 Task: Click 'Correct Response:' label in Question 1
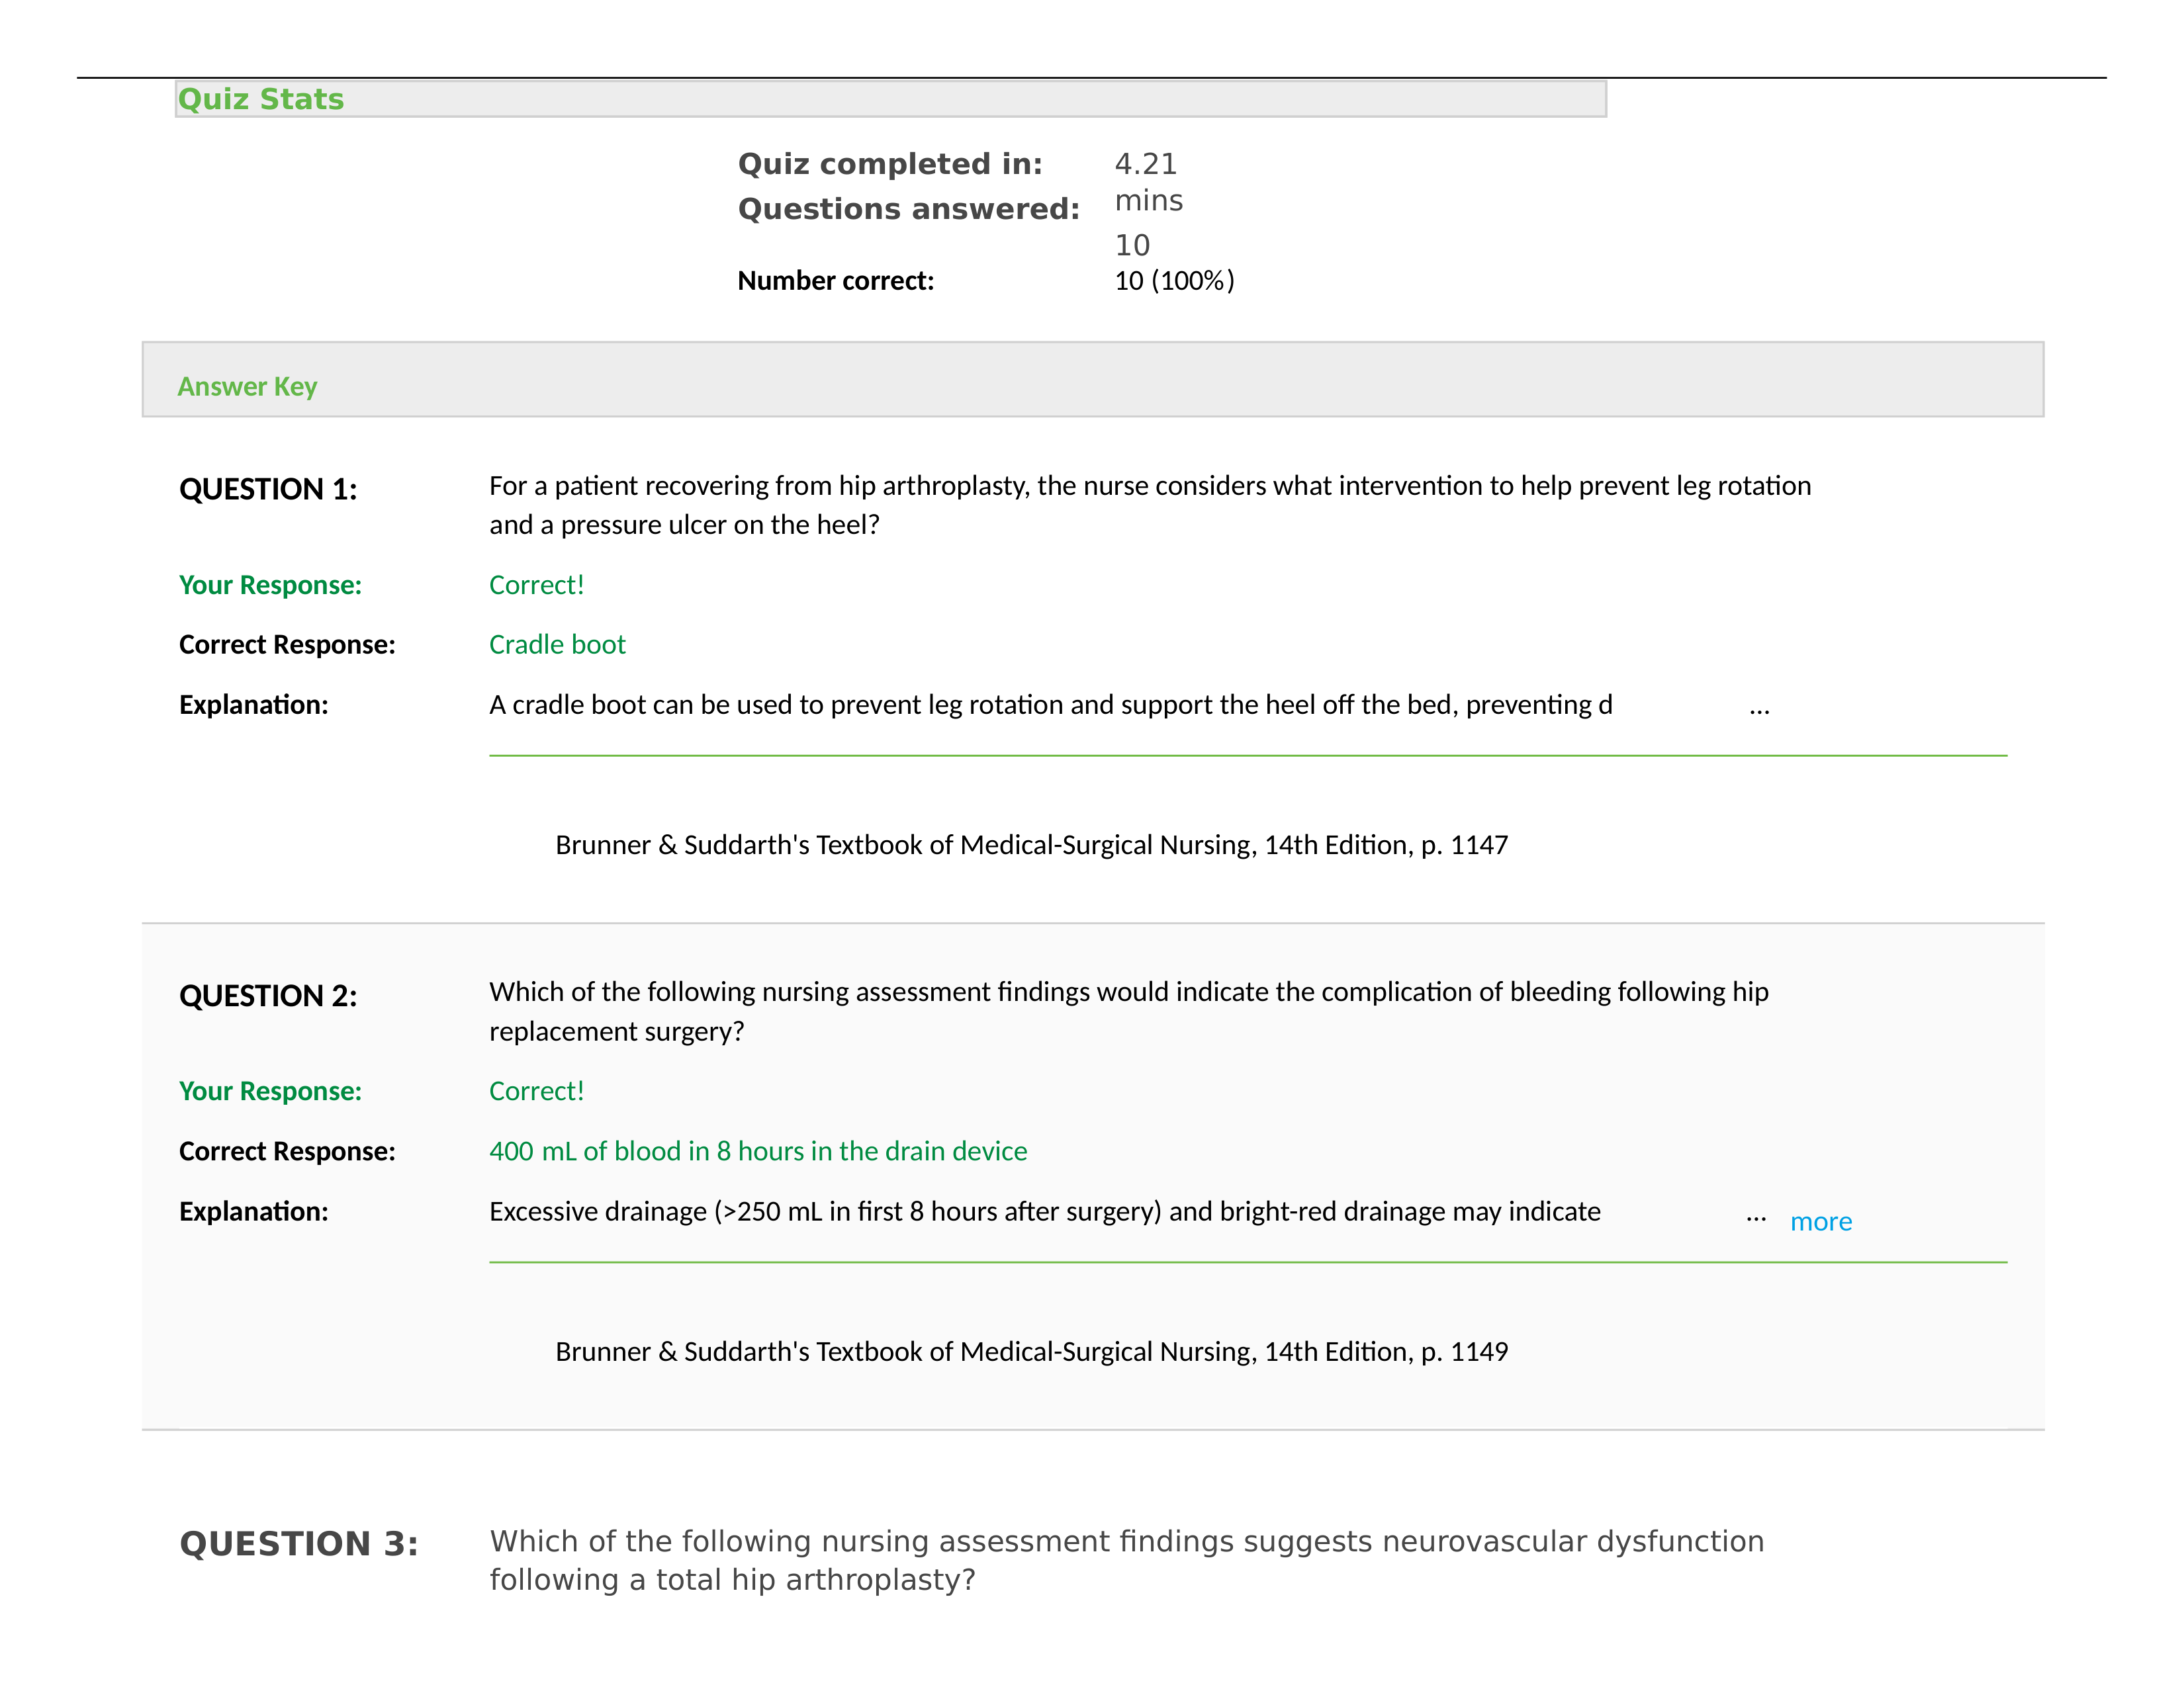[287, 646]
